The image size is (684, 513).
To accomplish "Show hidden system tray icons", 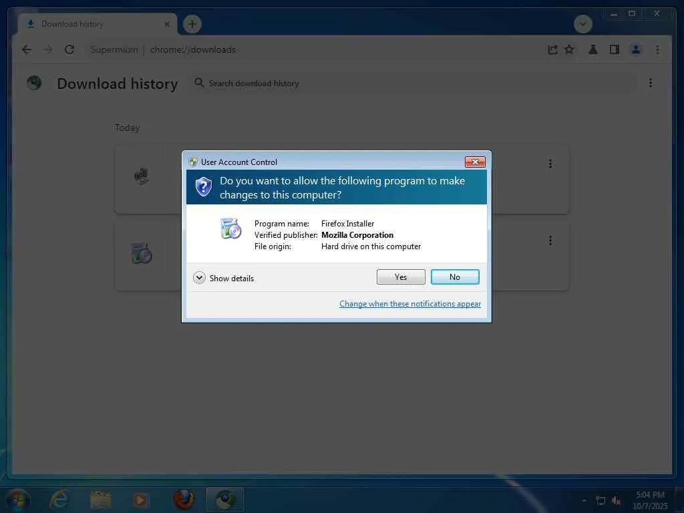I will (584, 501).
